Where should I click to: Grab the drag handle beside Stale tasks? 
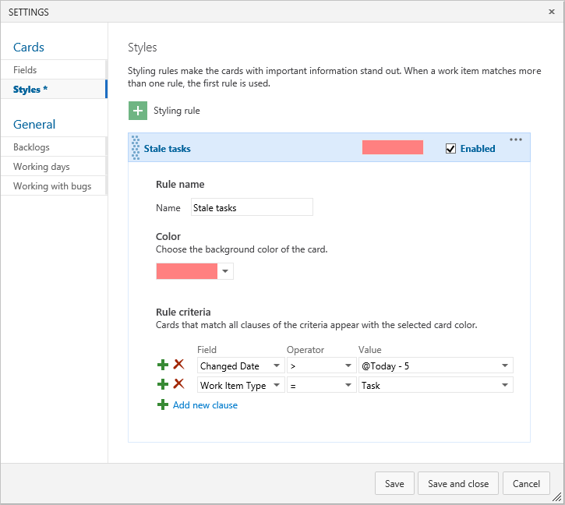(x=136, y=148)
